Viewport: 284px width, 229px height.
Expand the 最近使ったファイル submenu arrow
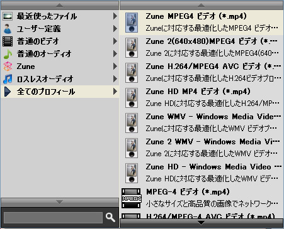[115, 16]
